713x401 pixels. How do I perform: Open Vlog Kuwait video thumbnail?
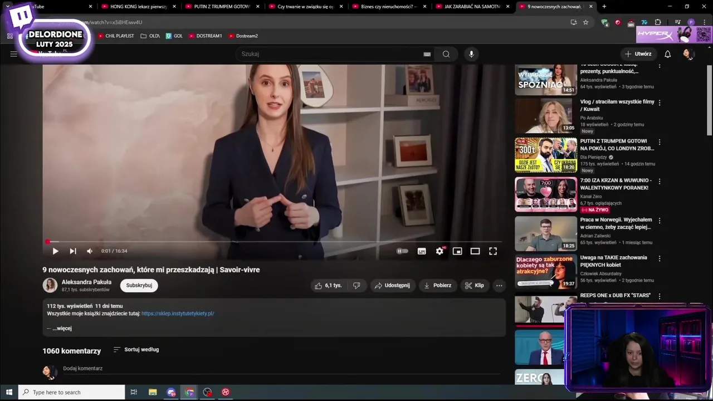click(546, 116)
